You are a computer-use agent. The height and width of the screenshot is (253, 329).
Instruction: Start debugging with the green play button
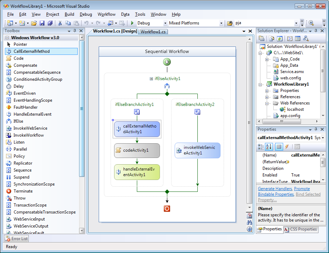(x=132, y=23)
